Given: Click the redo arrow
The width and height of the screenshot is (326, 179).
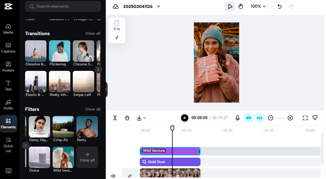Looking at the screenshot, I should pos(291,6).
